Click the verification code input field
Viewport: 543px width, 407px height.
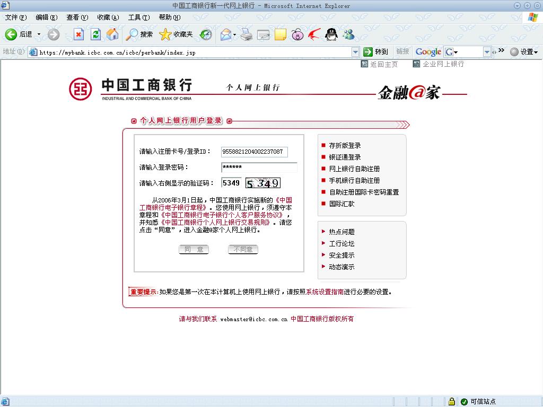tap(231, 183)
